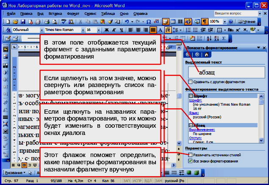Run spelling and grammar check

click(x=64, y=22)
